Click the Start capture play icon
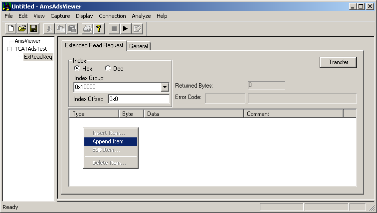Image resolution: width=377 pixels, height=213 pixels. click(125, 28)
